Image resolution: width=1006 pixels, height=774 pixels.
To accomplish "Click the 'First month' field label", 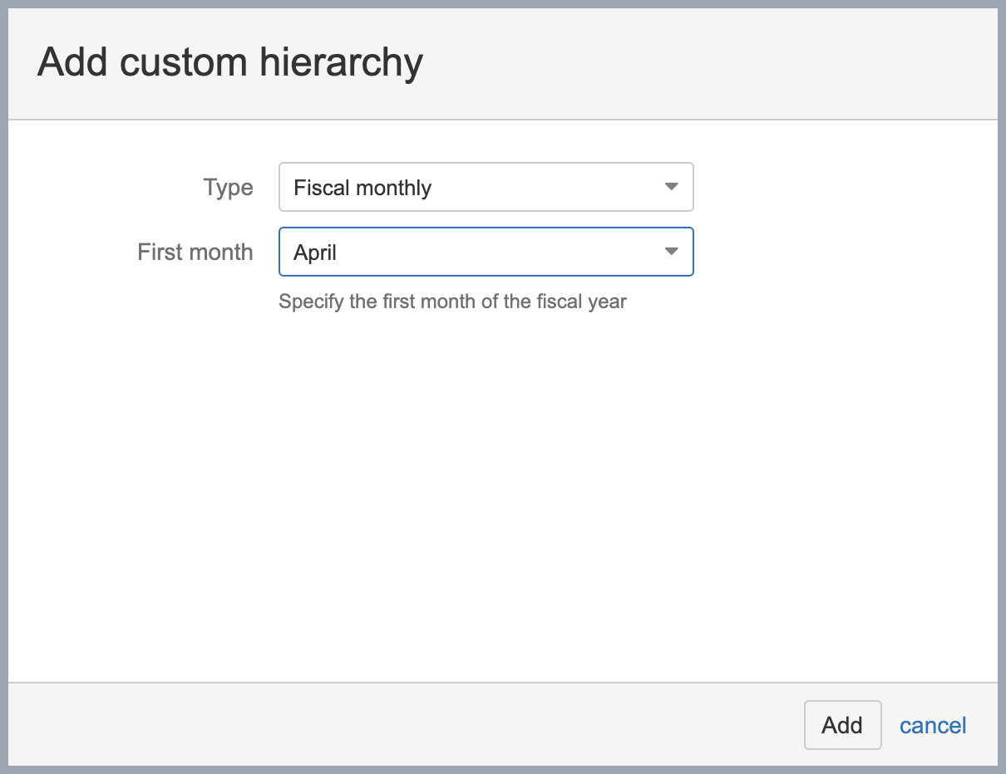I will click(x=195, y=252).
